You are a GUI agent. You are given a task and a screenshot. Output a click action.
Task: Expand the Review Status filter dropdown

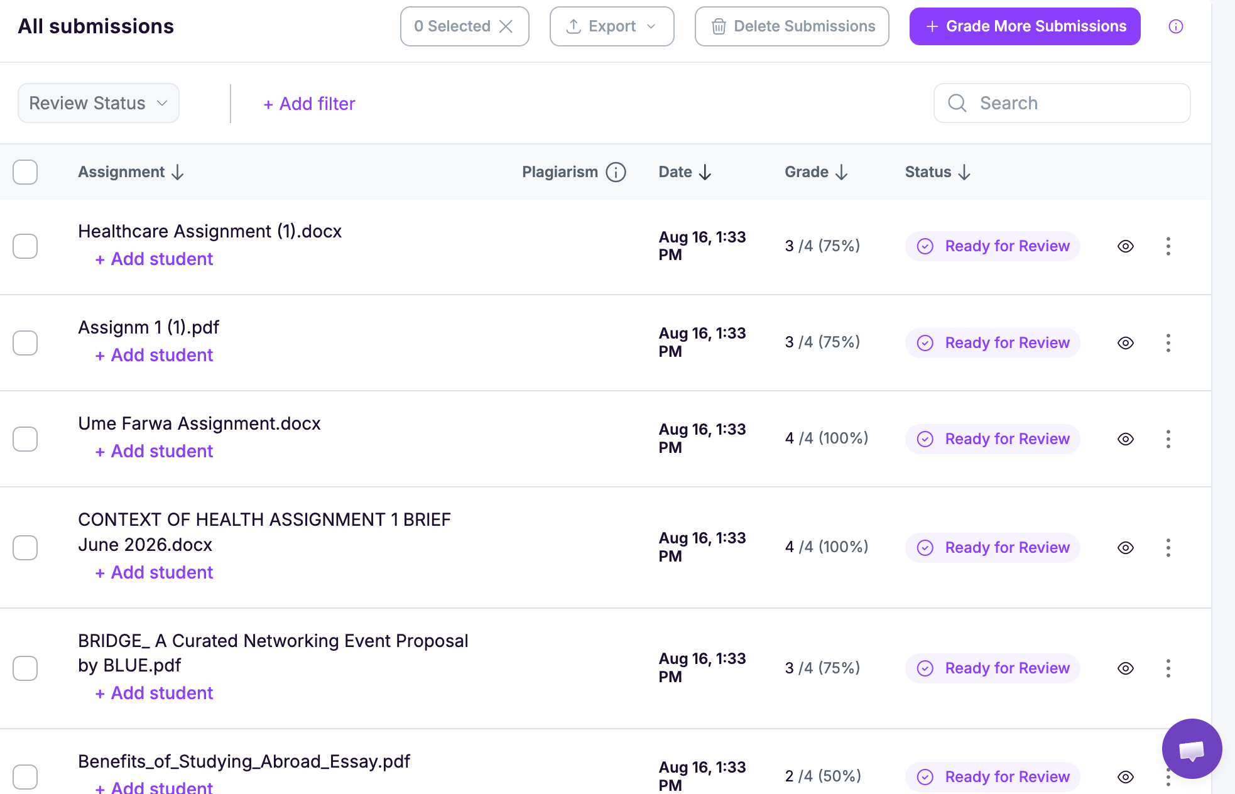click(x=99, y=103)
